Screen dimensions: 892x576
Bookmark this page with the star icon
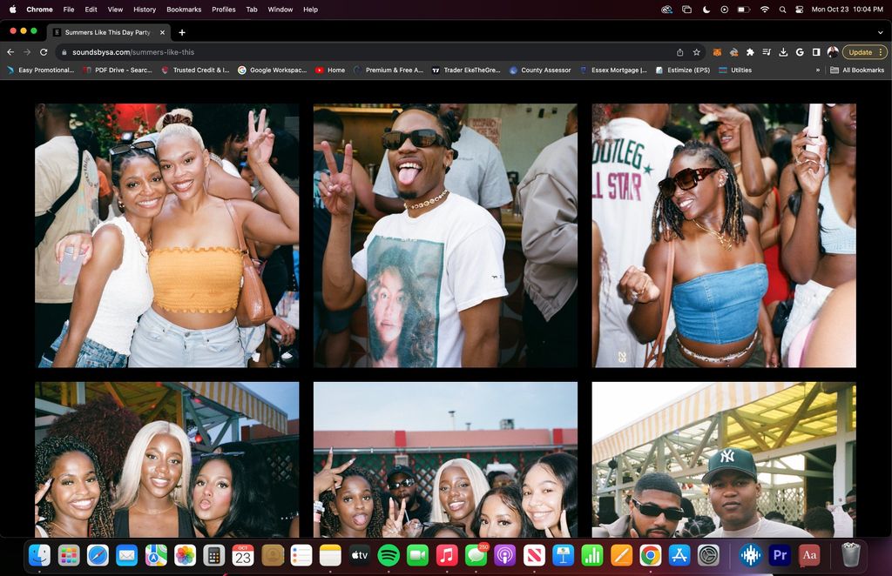point(696,52)
